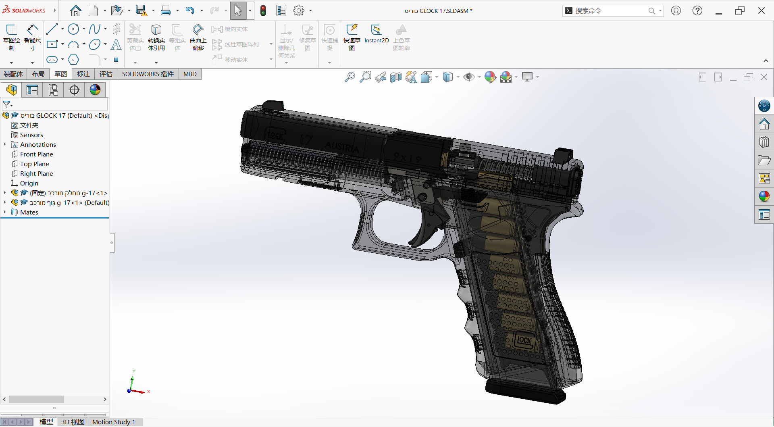Open the 3D 视图 bottom tab
774x427 pixels.
(73, 422)
